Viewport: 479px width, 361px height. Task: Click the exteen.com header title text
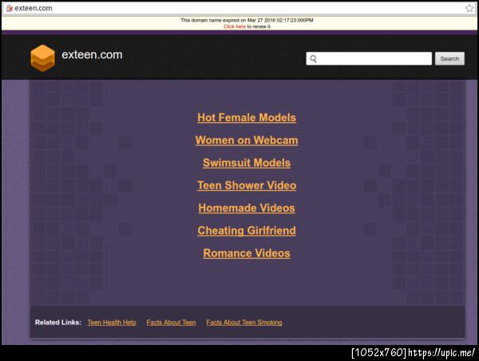tap(92, 55)
